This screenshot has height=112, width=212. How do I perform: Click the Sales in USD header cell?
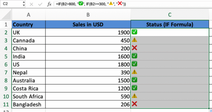coord(88,24)
